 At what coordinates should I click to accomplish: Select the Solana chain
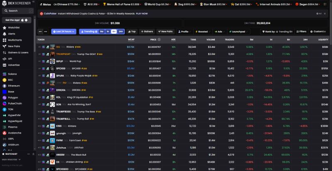coord(12,74)
